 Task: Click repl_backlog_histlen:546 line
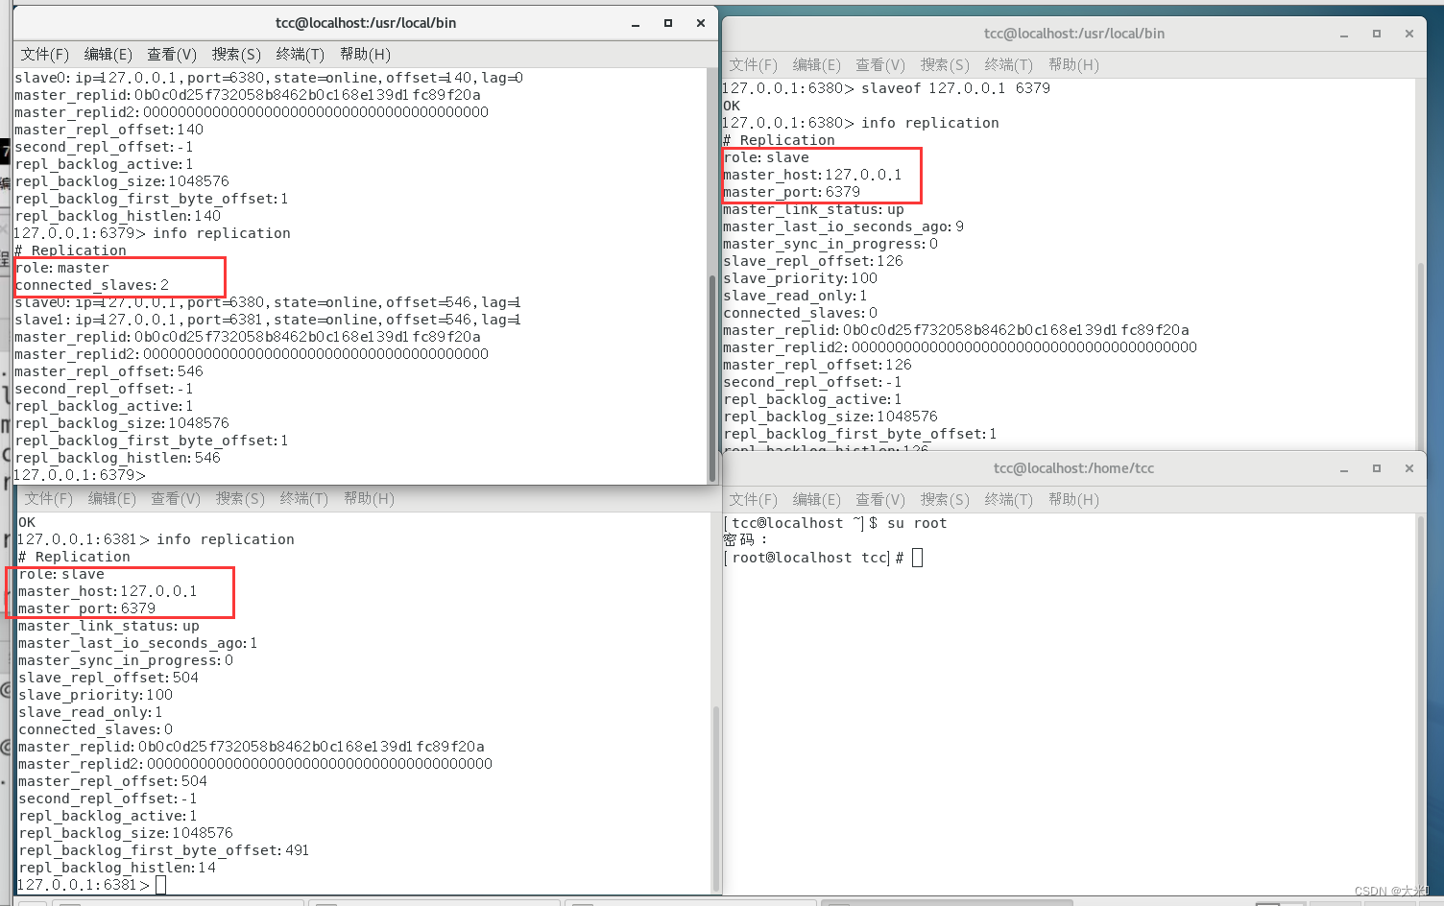click(x=118, y=458)
